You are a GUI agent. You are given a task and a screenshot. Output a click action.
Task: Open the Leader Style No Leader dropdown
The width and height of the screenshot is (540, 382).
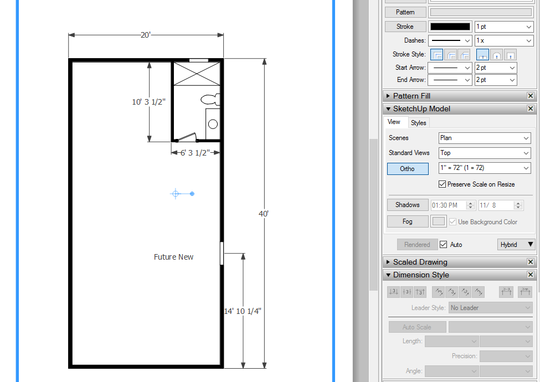click(x=490, y=308)
